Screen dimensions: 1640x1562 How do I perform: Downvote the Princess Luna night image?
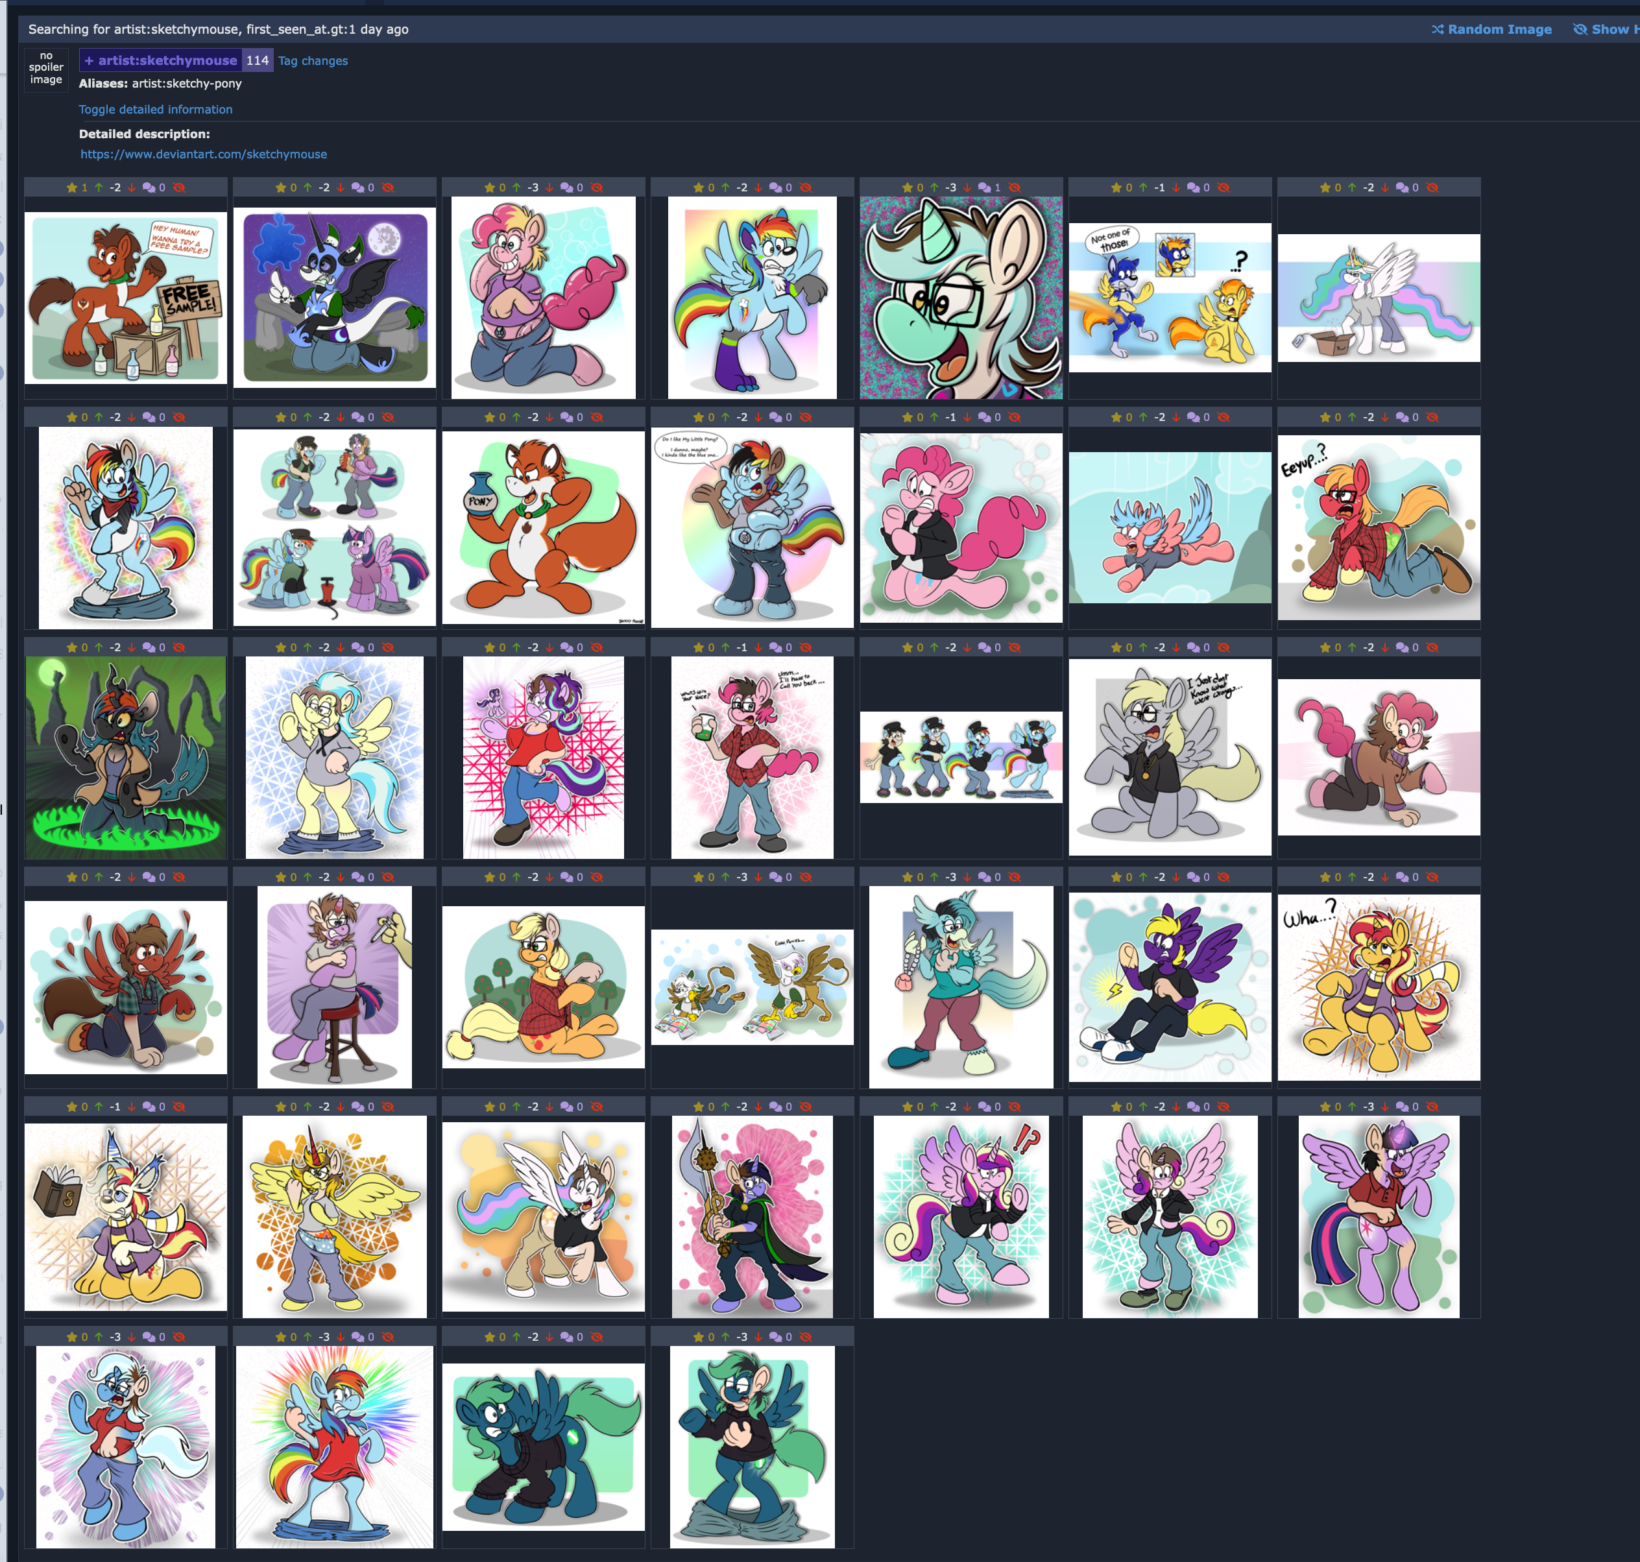pos(340,187)
